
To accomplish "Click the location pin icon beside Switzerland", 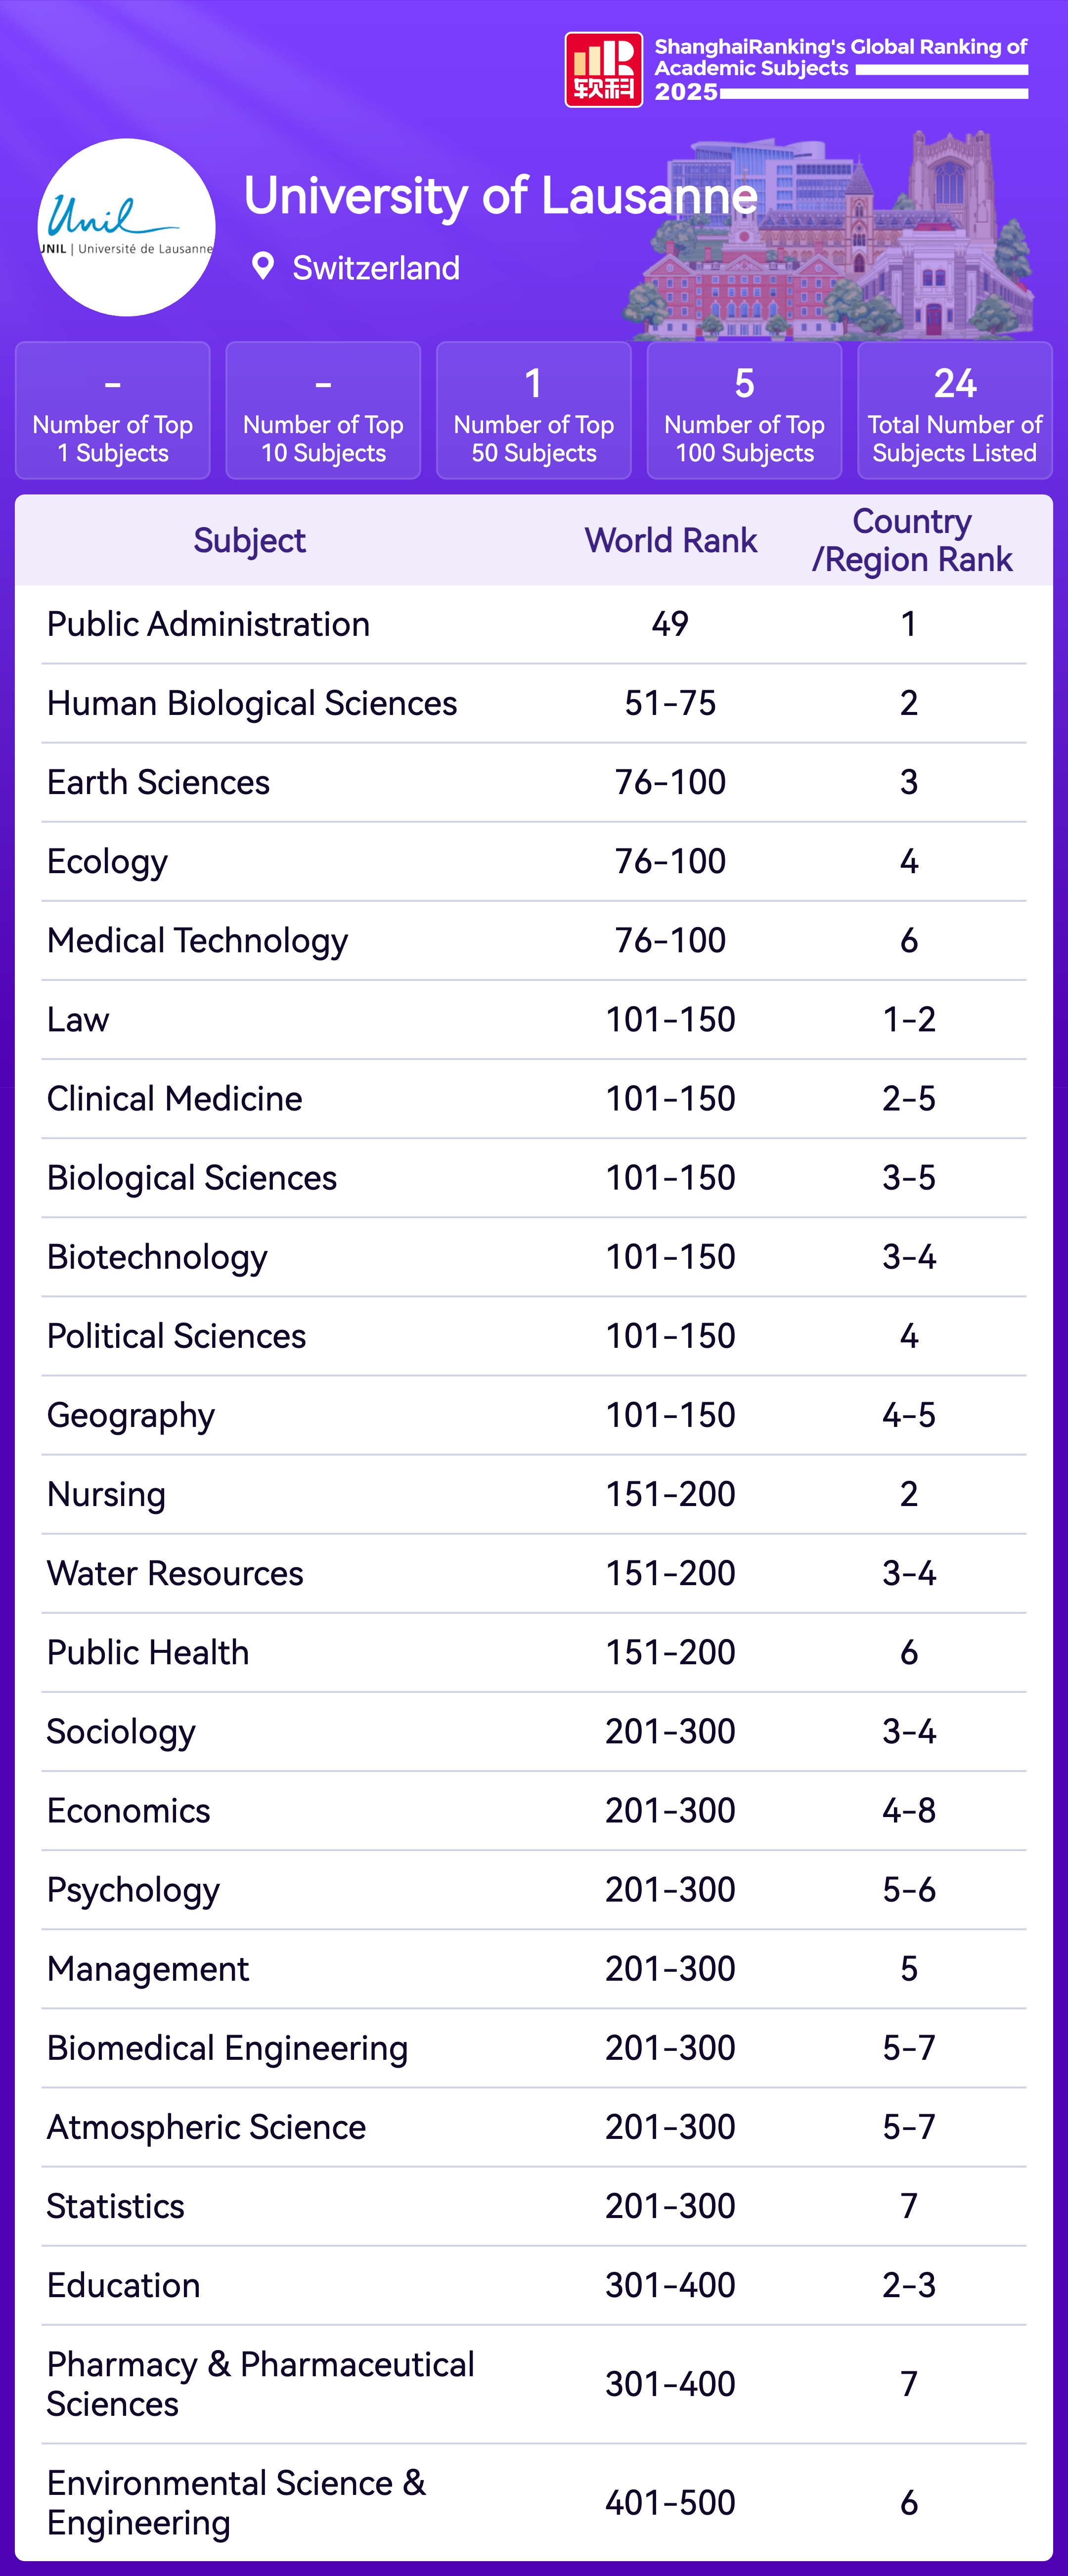I will [263, 267].
